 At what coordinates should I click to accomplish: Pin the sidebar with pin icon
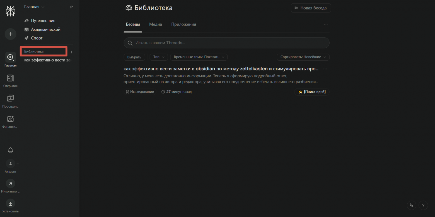(x=71, y=7)
